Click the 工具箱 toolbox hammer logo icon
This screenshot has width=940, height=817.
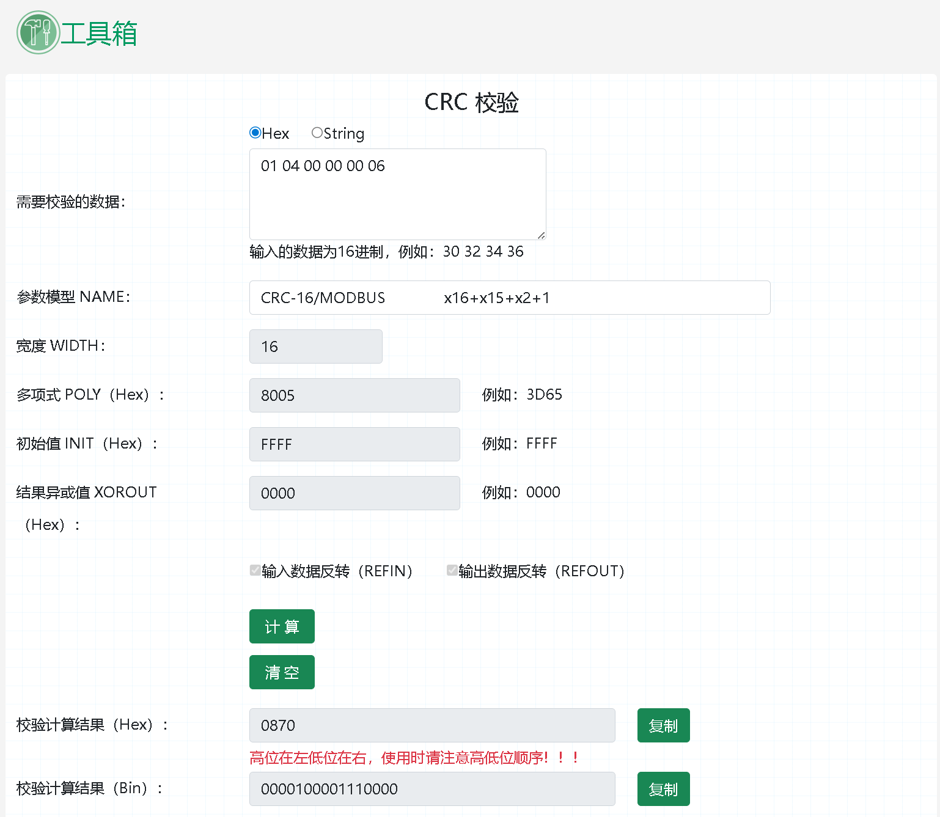[x=38, y=32]
